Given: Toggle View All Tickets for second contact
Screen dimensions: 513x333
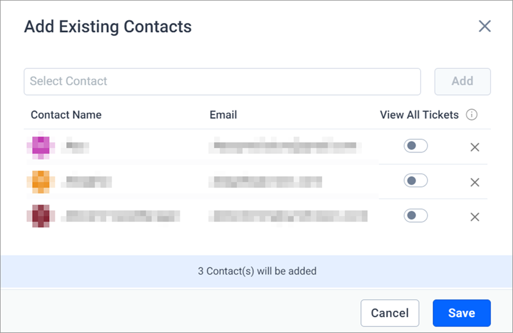Looking at the screenshot, I should pos(416,180).
